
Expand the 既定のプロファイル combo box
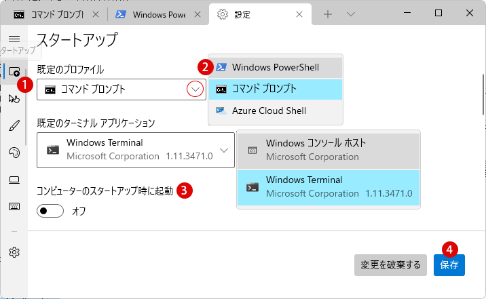pos(121,89)
